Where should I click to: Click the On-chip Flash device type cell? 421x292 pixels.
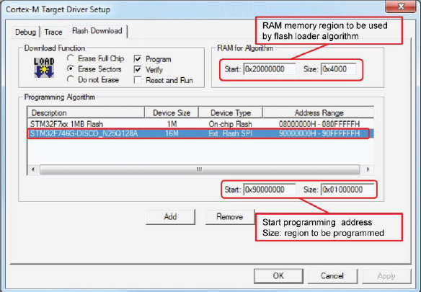[x=231, y=124]
